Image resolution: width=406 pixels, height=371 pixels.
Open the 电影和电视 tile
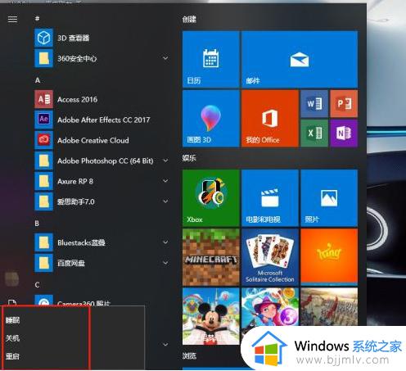coord(270,198)
